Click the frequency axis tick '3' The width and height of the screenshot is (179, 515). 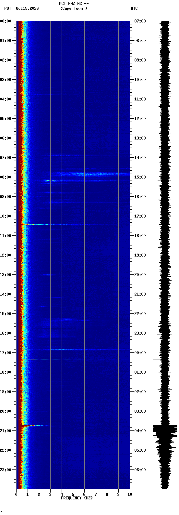(x=50, y=495)
